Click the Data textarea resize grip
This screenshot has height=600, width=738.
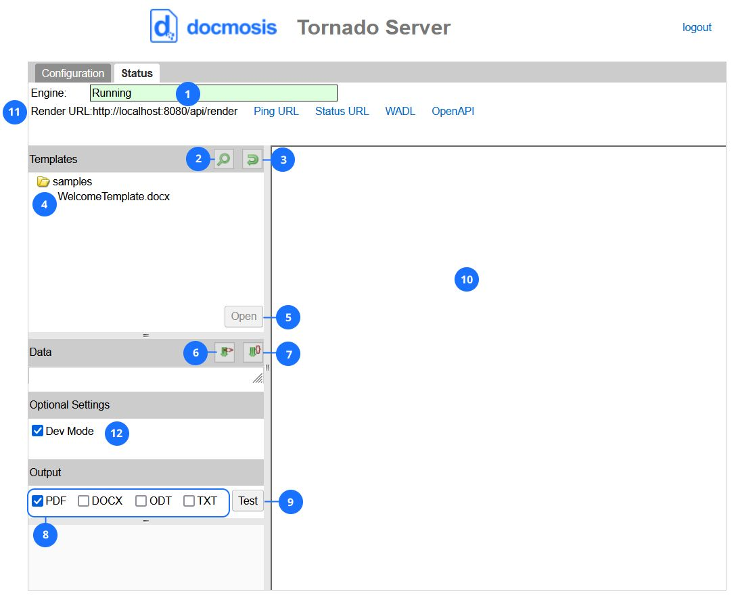(258, 378)
